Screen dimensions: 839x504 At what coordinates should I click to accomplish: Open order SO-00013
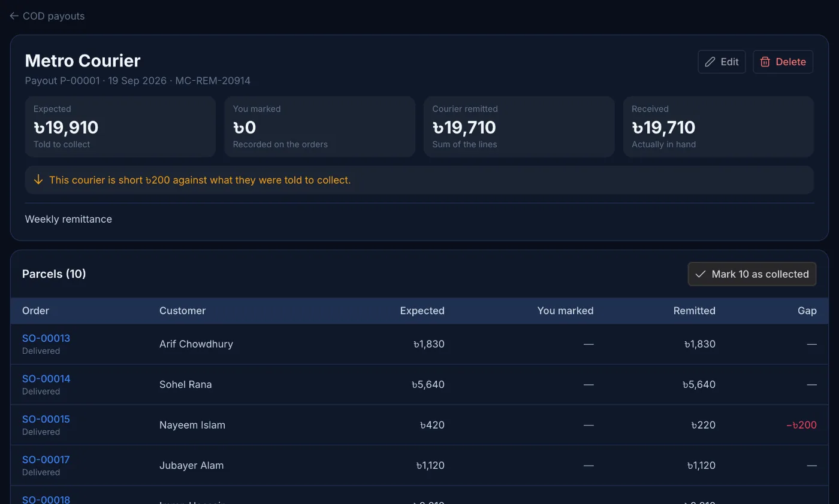(x=46, y=338)
